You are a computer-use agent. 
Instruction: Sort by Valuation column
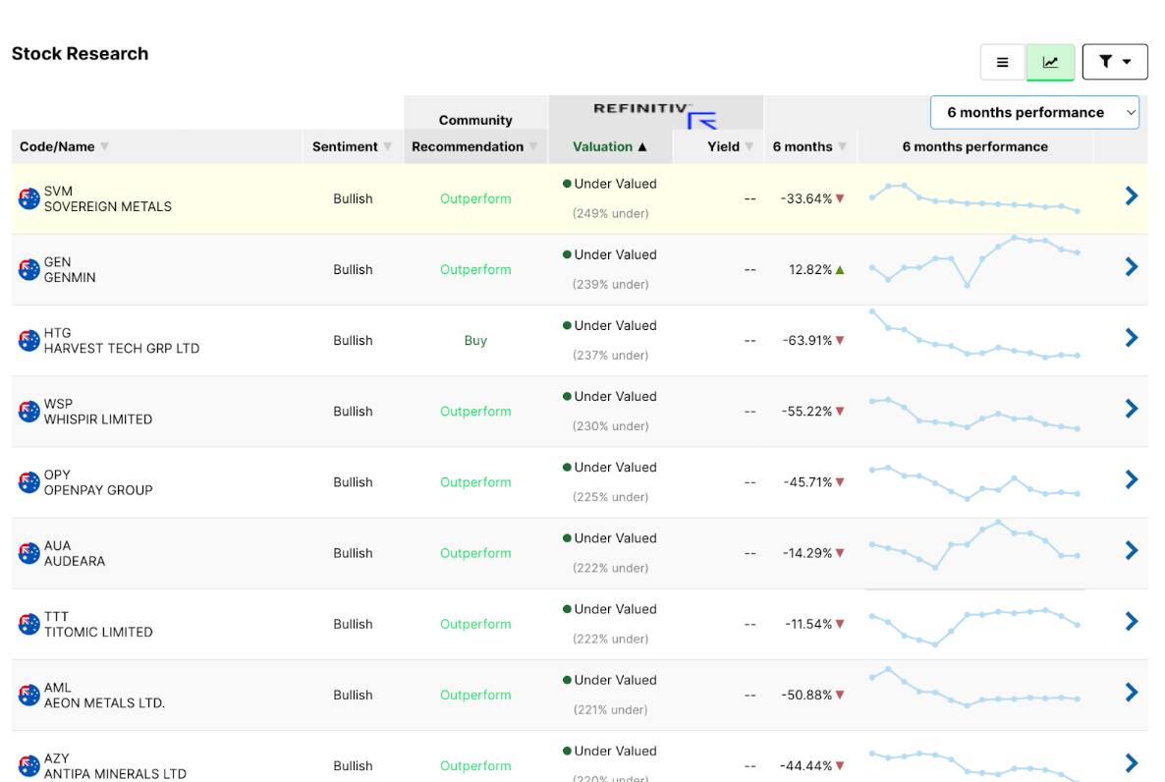(610, 146)
